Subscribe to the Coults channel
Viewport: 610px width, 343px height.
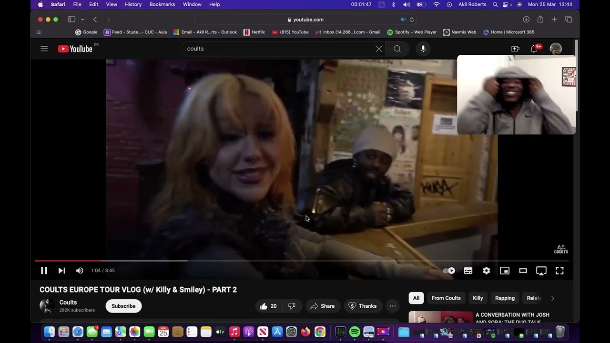(x=123, y=306)
